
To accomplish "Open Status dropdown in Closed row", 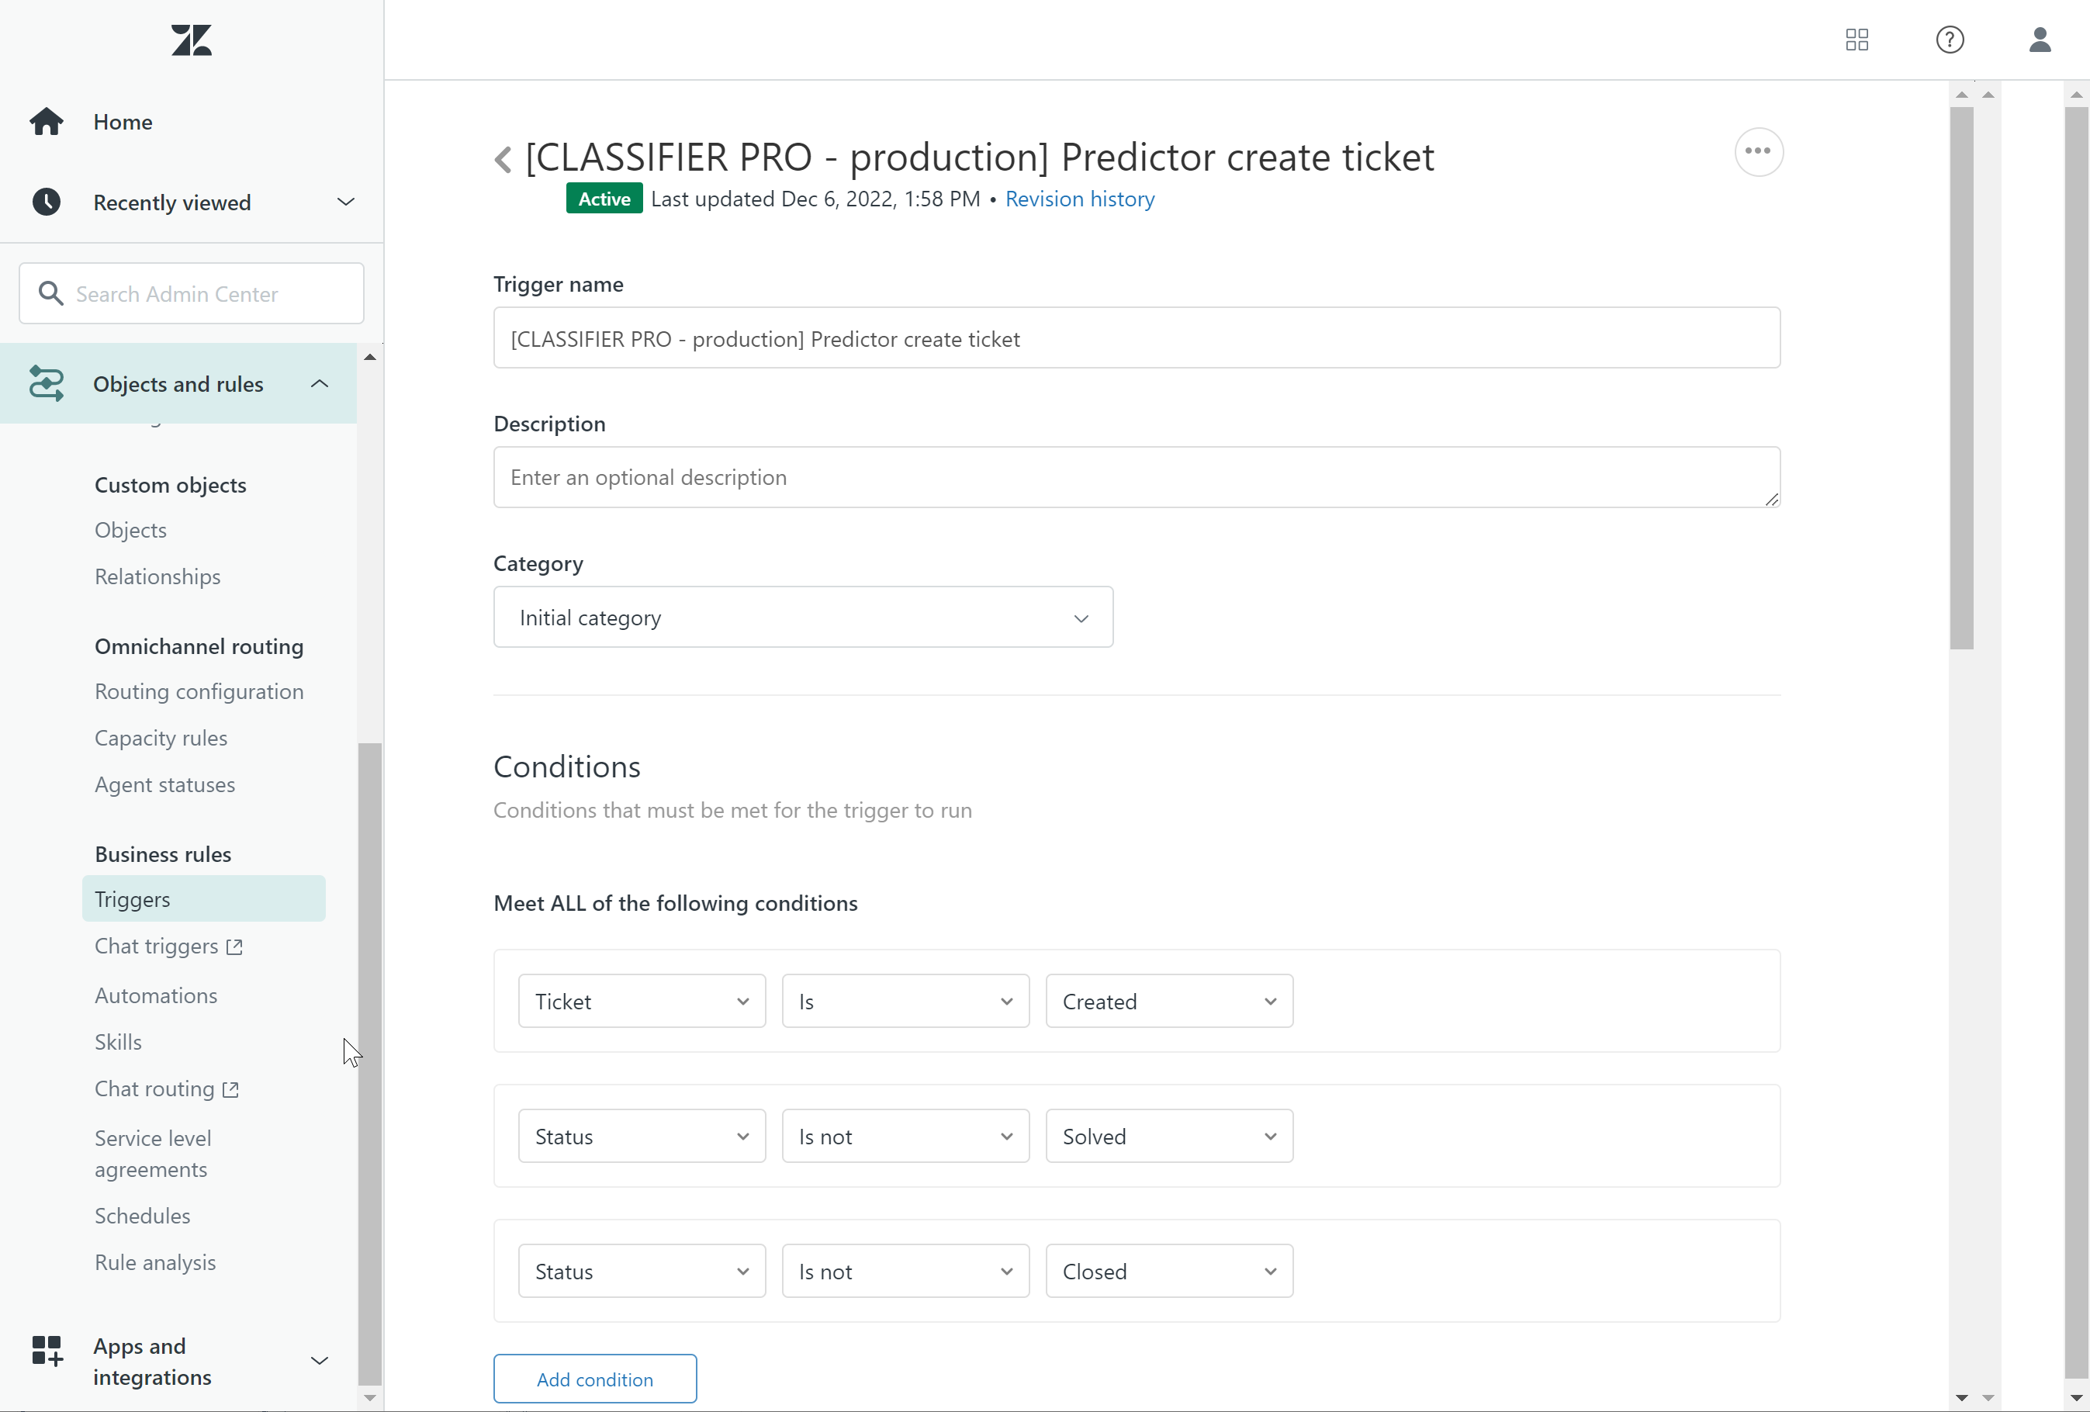I will coord(642,1271).
